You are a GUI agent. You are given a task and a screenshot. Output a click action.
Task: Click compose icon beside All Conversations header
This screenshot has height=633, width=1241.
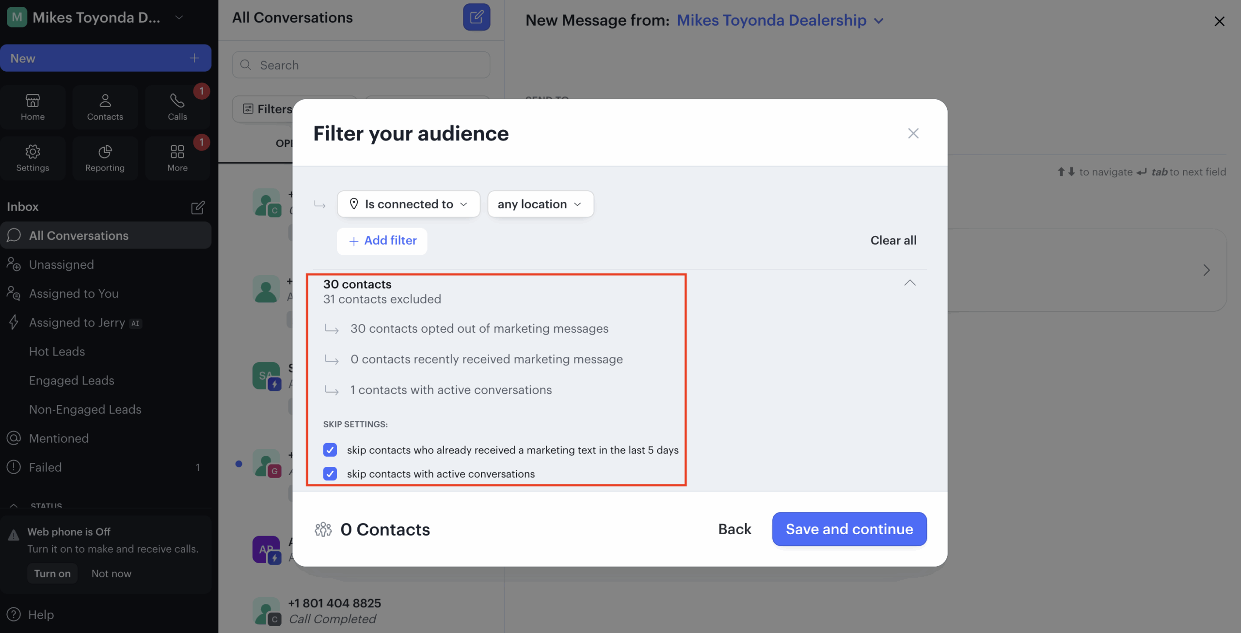(x=476, y=17)
